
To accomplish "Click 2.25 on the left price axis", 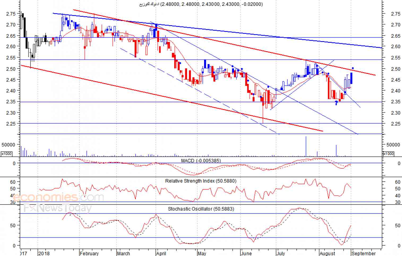I will tap(11, 123).
